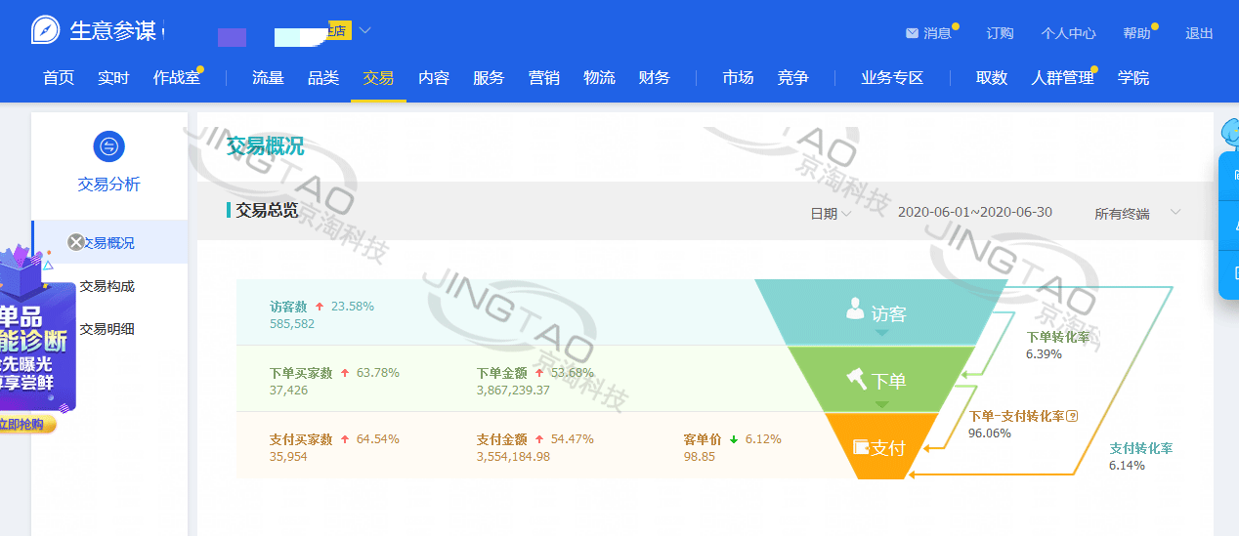Screen dimensions: 1239x536
Task: Click the visitor person icon in funnel
Action: (x=856, y=310)
